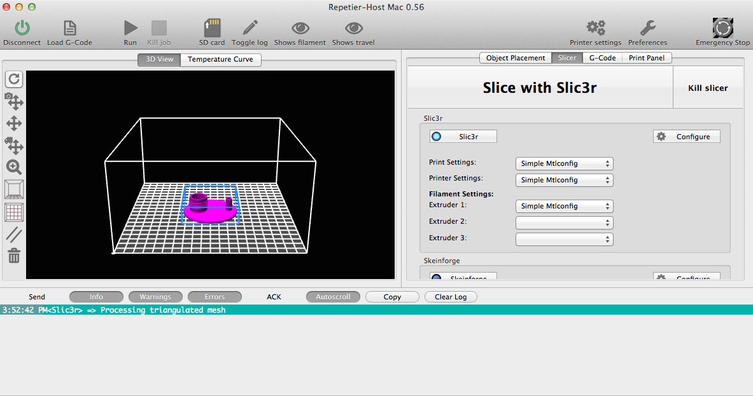Open the Print Settings dropdown
Viewport: 753px width, 396px height.
point(564,163)
